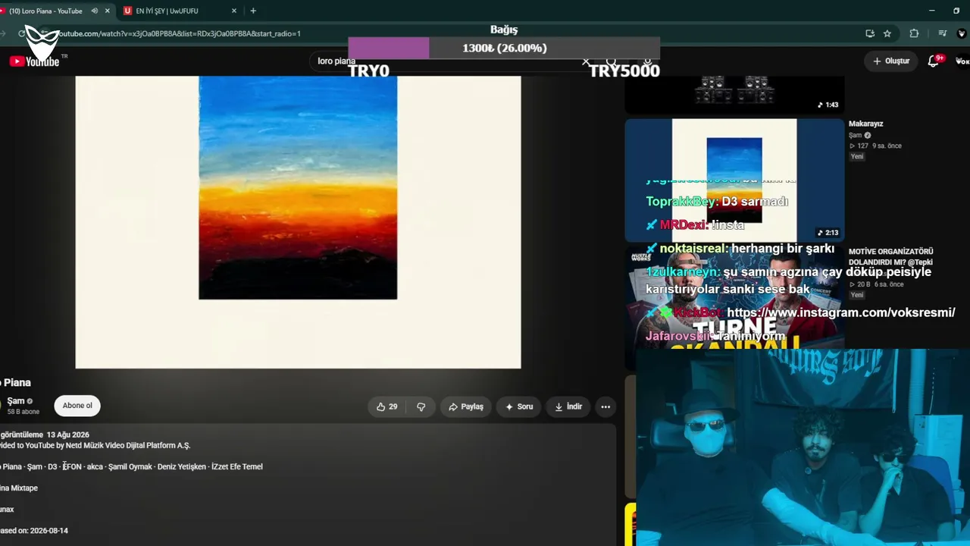
Task: Download the video with İndir button
Action: coord(568,406)
